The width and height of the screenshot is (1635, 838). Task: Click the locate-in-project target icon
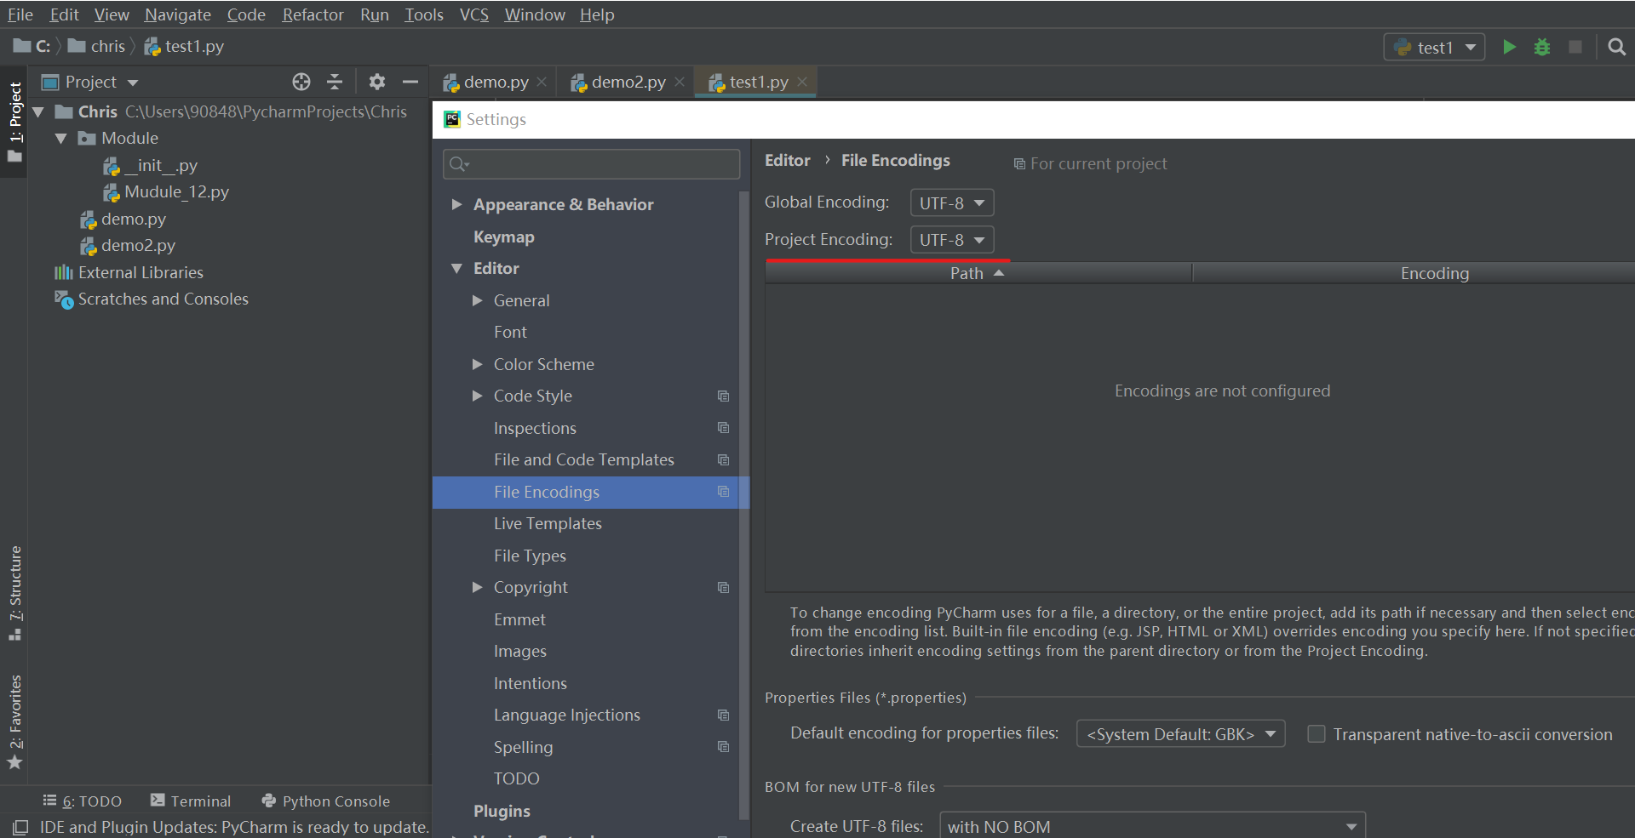coord(301,82)
